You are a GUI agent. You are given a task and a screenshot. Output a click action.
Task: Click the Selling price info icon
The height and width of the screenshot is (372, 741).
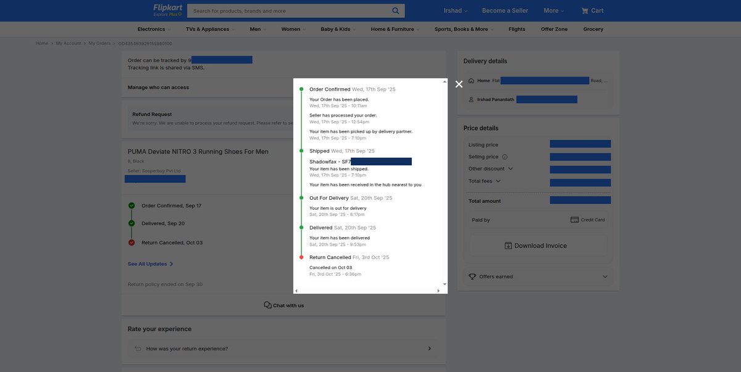[x=504, y=157]
